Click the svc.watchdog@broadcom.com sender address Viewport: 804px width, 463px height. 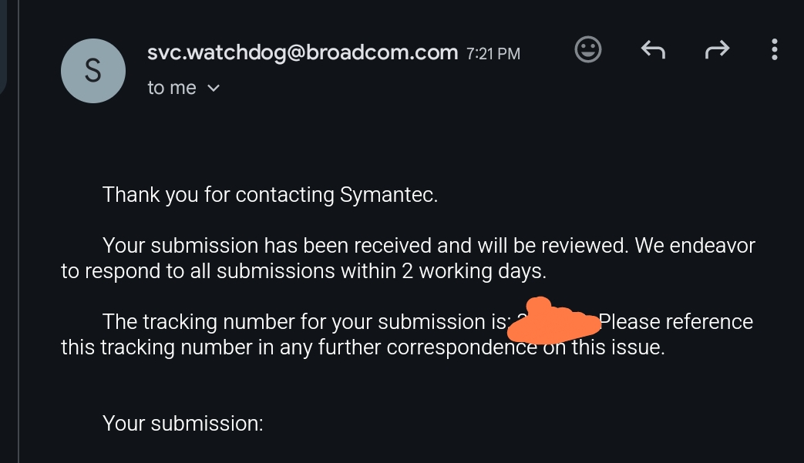click(303, 52)
